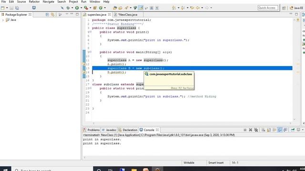Click the Open Task folder icon
305x171 pixels.
121,8
